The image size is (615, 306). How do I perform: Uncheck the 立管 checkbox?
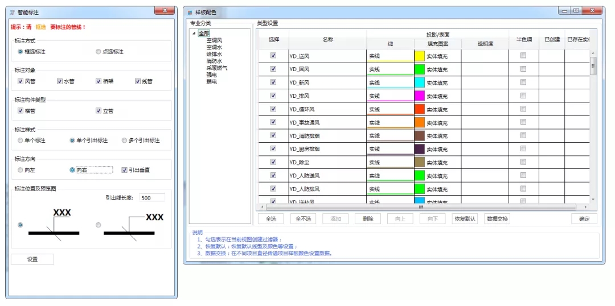click(x=99, y=111)
